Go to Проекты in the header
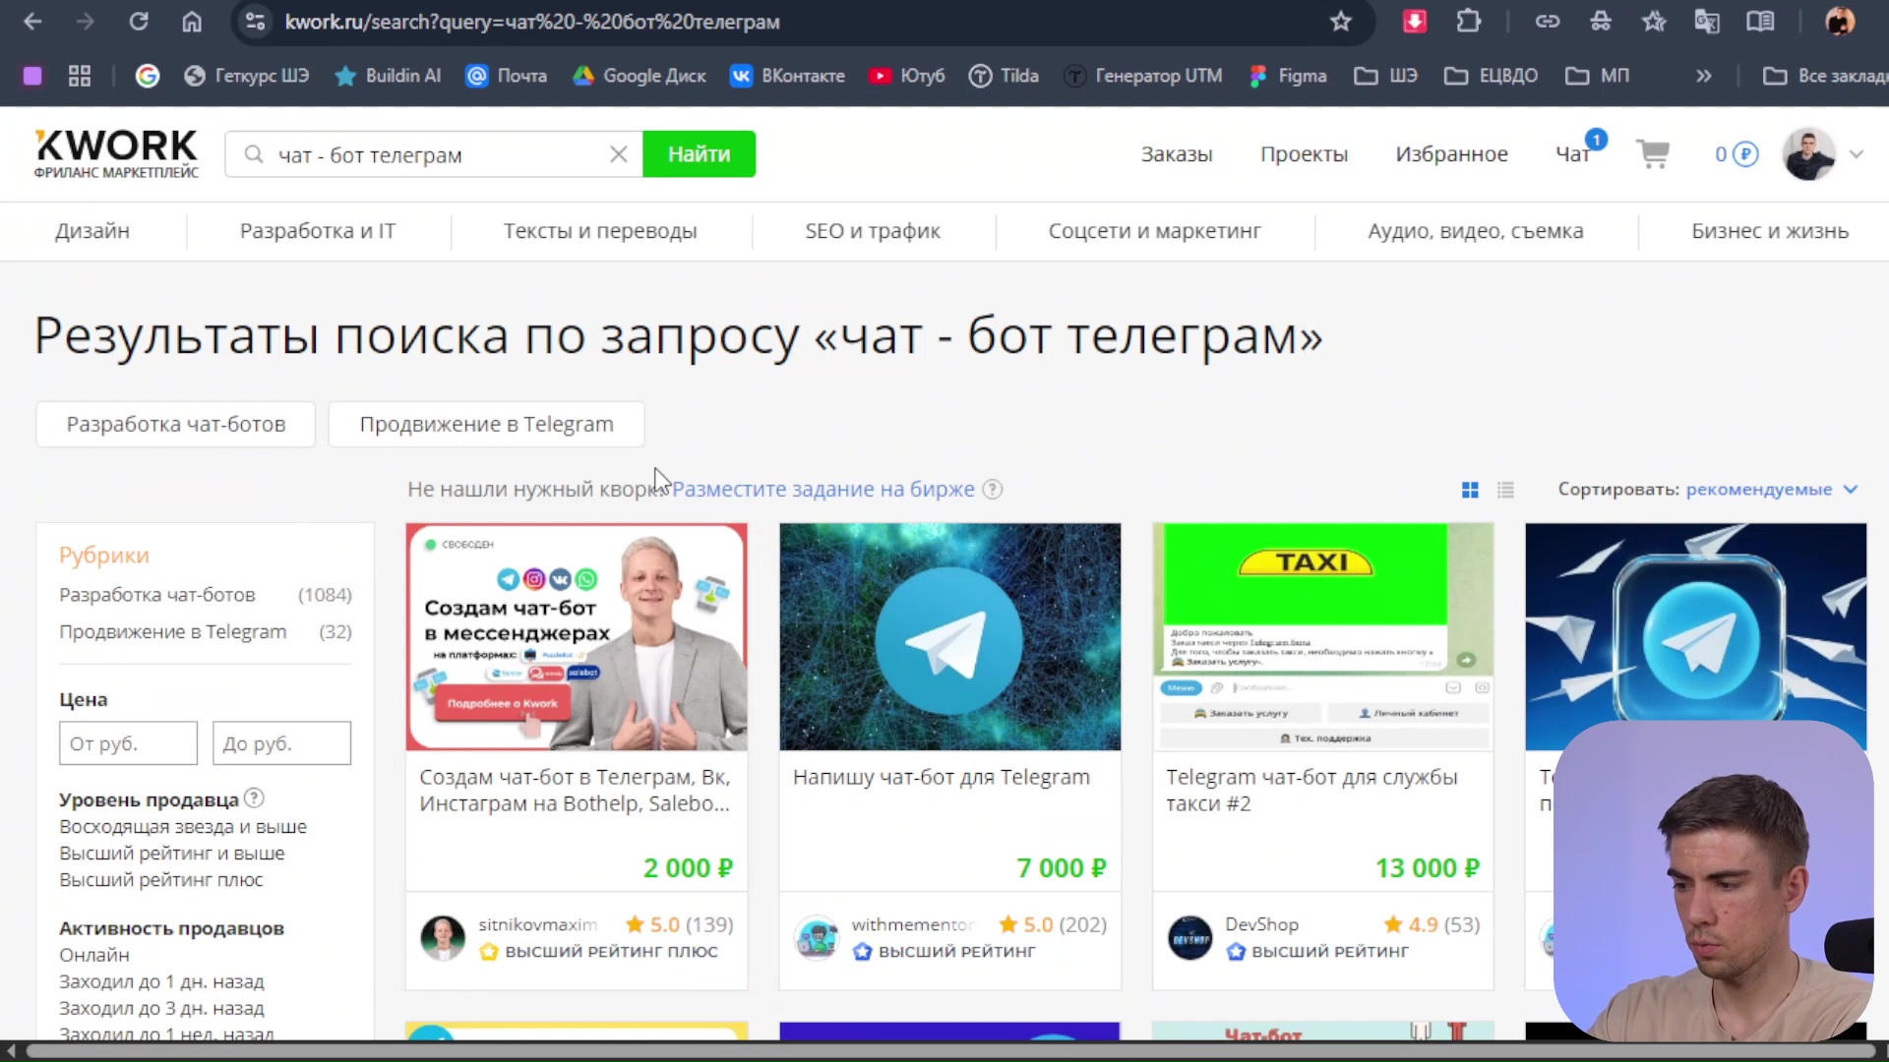Image resolution: width=1889 pixels, height=1062 pixels. click(1304, 154)
